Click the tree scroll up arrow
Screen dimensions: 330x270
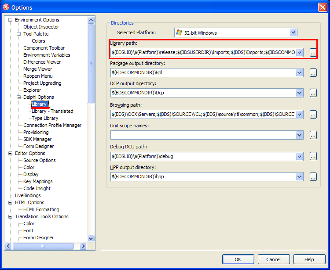pyautogui.click(x=91, y=20)
